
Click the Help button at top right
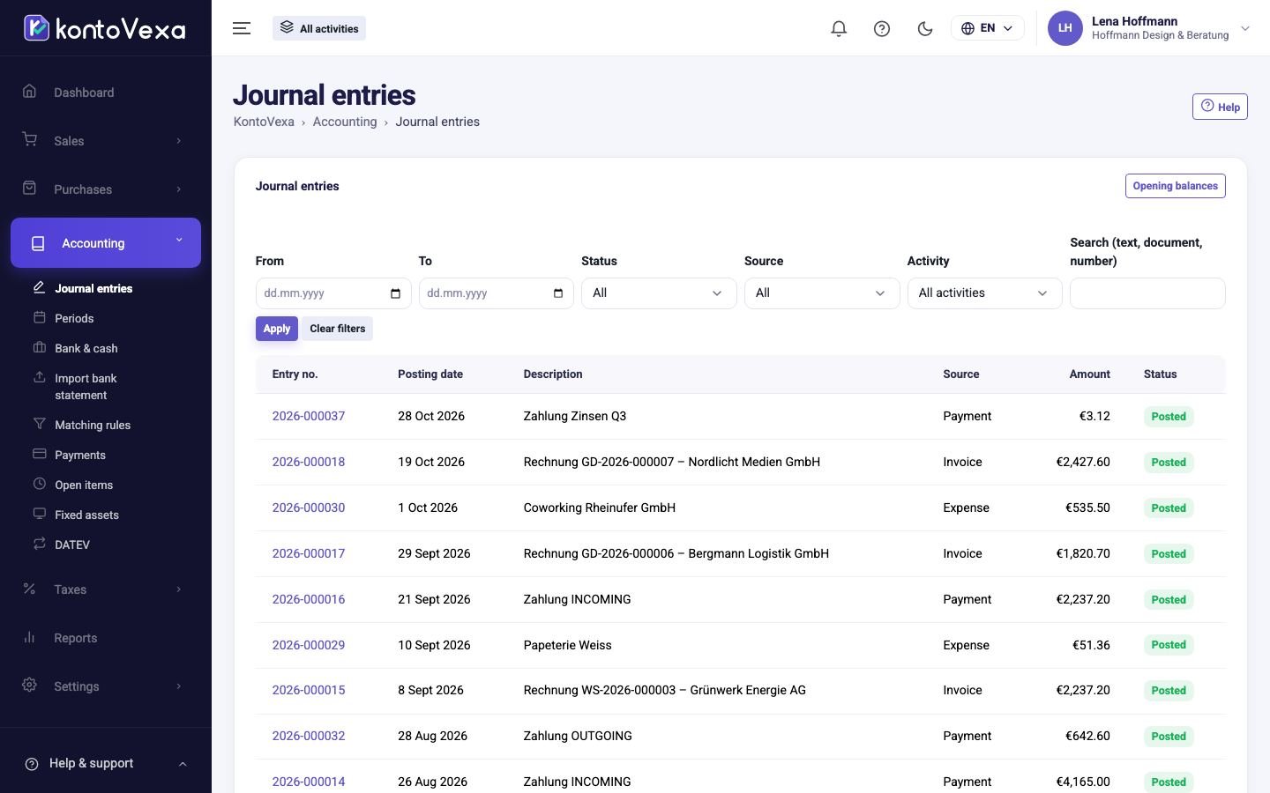1220,107
